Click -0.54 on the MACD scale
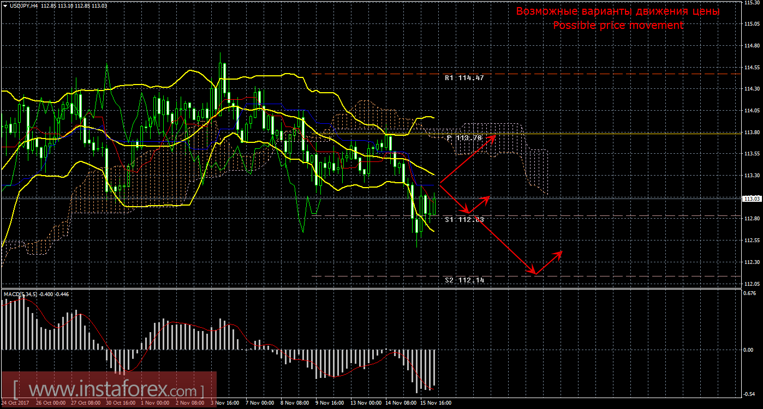Viewport: 763px width, 409px height. coord(750,394)
